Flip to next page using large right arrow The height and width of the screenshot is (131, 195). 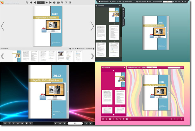pyautogui.click(x=92, y=26)
